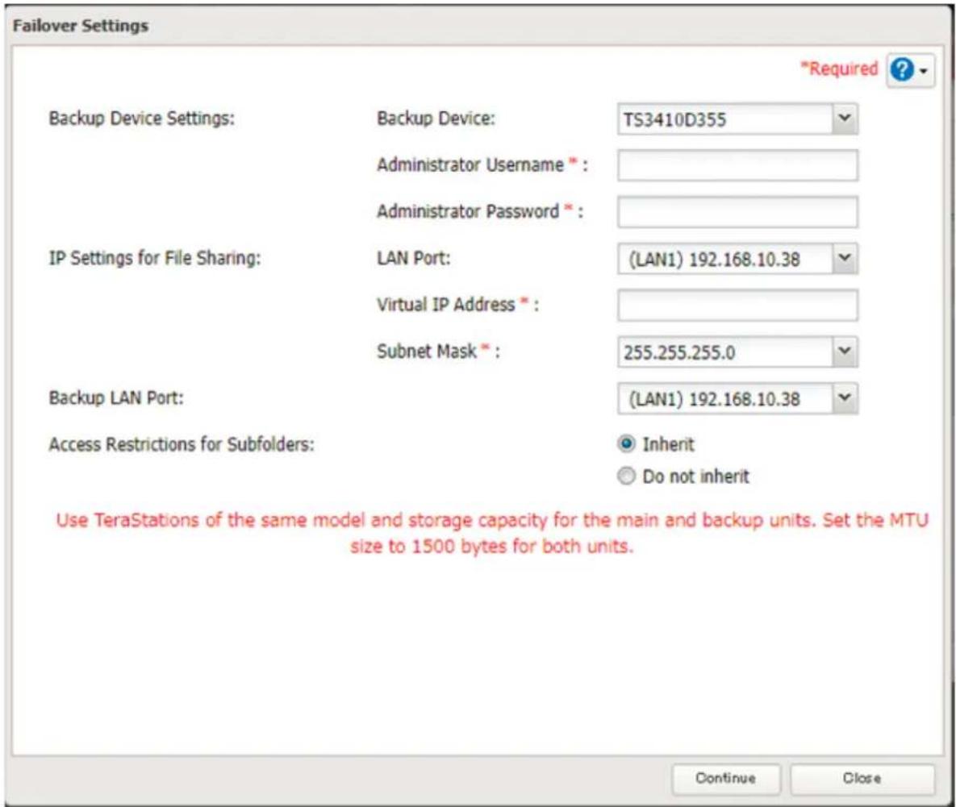Click the Continue button
This screenshot has width=956, height=807.
click(x=725, y=778)
